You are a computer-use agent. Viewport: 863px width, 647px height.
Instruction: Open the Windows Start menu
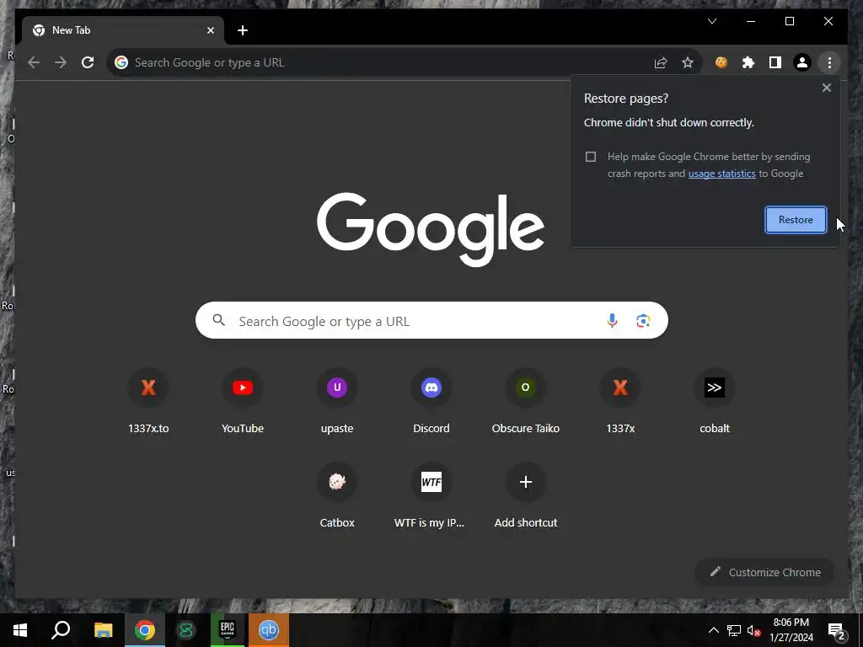pos(20,630)
